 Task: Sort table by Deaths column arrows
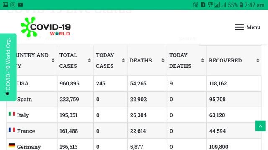(163, 60)
